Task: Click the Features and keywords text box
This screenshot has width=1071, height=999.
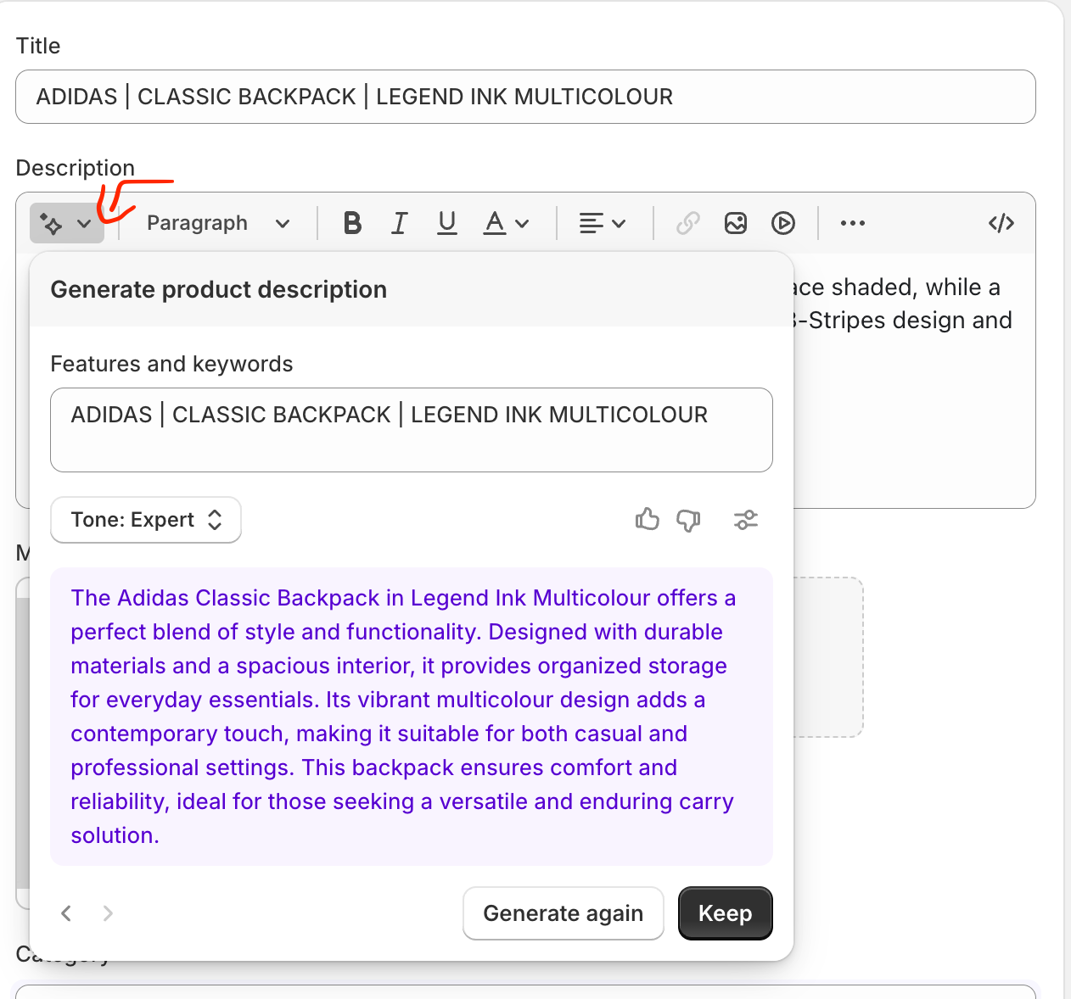Action: pos(412,430)
